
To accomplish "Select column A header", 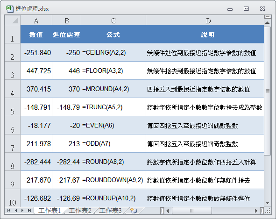I will 36,20.
